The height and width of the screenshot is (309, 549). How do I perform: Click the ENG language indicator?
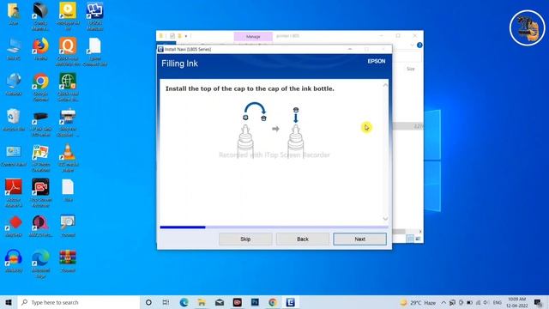coord(498,302)
